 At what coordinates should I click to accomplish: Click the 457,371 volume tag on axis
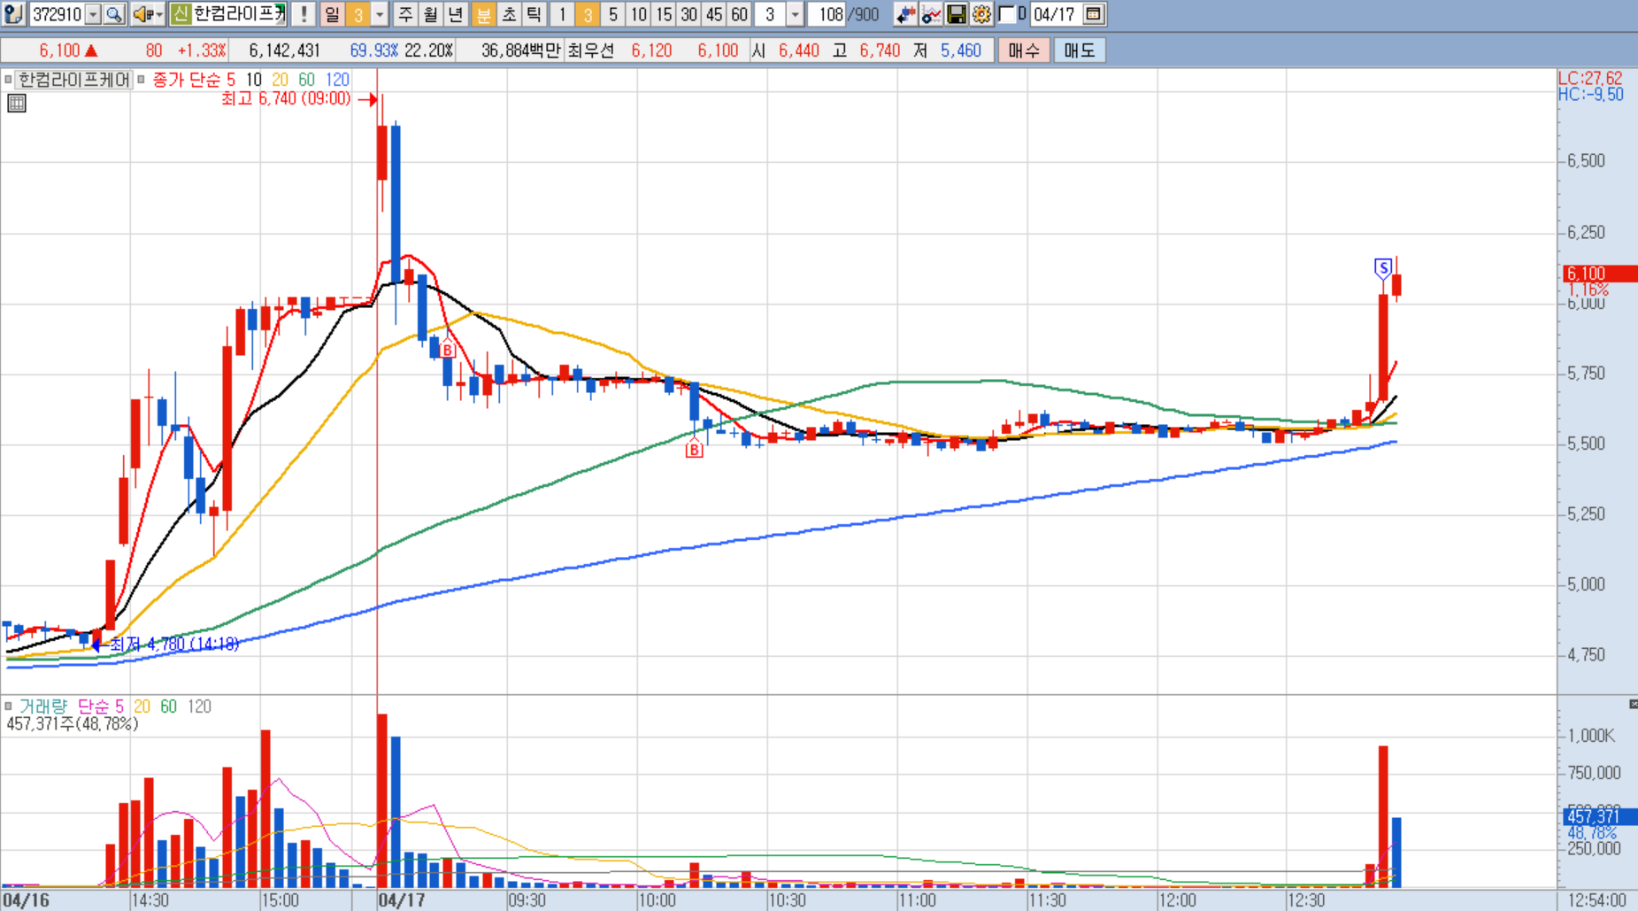point(1600,816)
